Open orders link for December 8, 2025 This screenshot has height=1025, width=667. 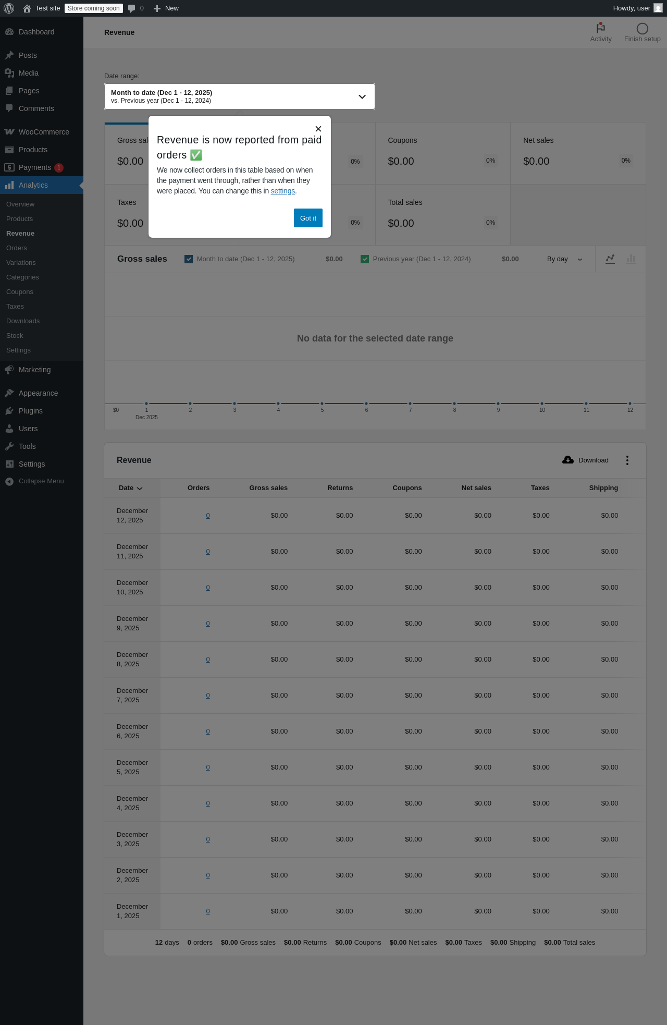[x=208, y=660]
